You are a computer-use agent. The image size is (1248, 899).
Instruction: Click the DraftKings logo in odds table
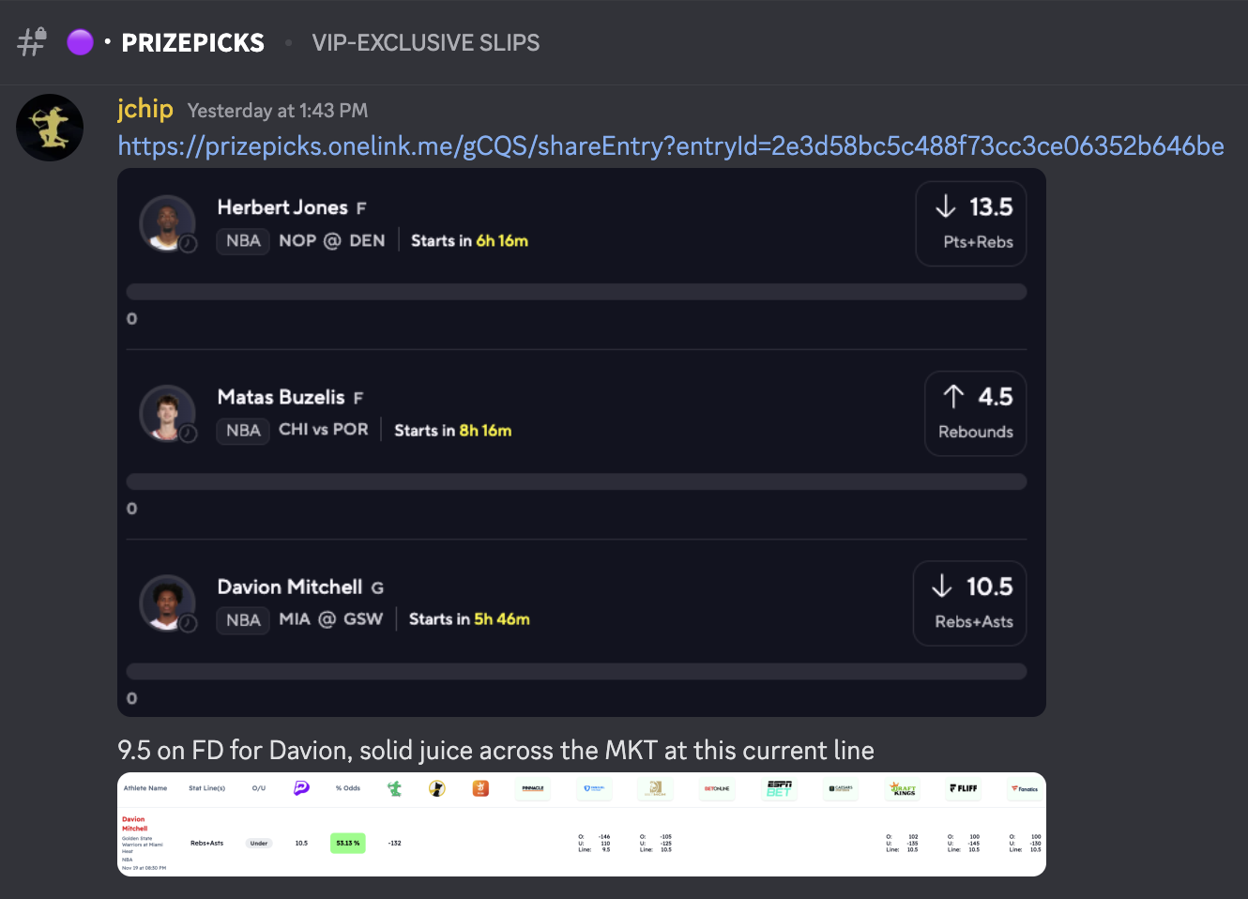[903, 789]
